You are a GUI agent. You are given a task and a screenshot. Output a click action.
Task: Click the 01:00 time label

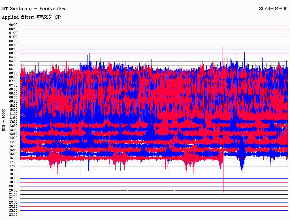click(x=13, y=33)
